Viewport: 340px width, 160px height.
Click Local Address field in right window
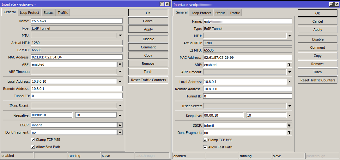click(x=245, y=82)
